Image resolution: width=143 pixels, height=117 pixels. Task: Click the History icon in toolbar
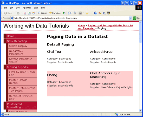click(64, 13)
